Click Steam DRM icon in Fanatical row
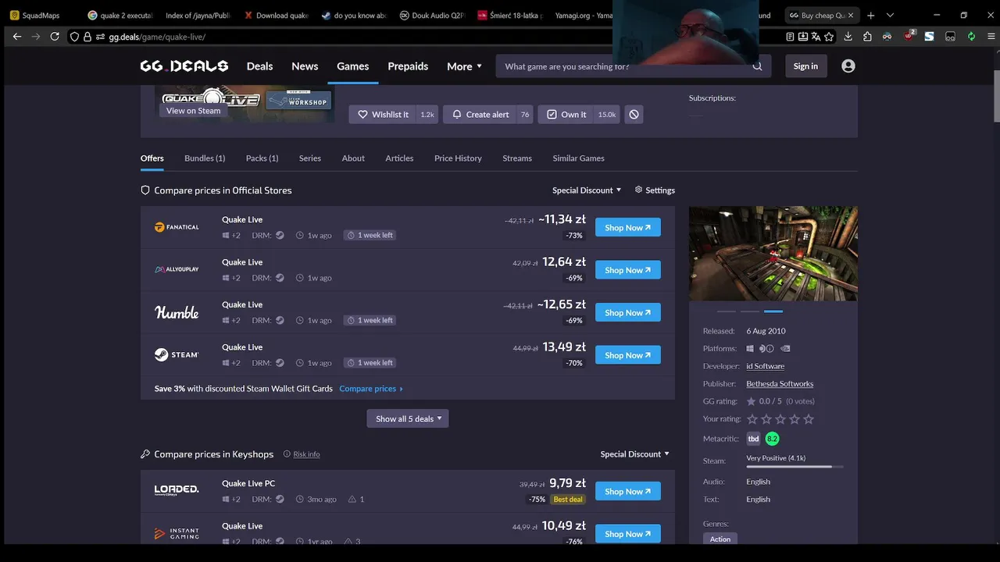This screenshot has height=562, width=1000. (x=280, y=235)
